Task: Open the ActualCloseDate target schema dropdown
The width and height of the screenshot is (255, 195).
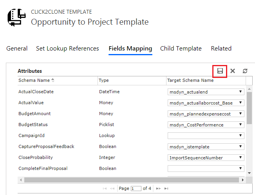Action: coord(206,92)
